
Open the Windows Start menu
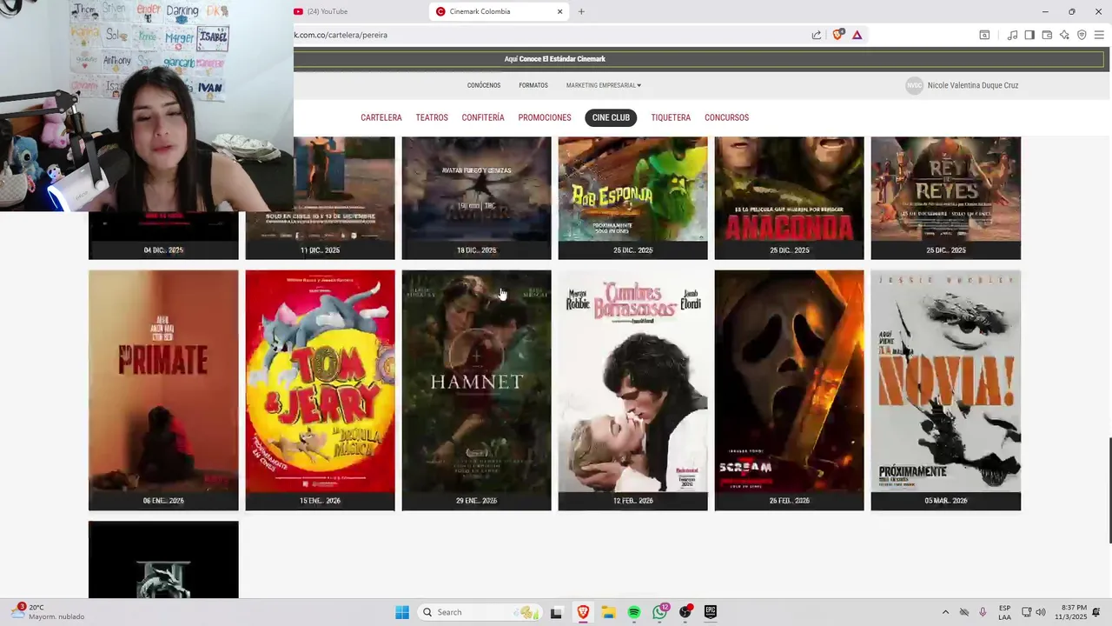(402, 612)
